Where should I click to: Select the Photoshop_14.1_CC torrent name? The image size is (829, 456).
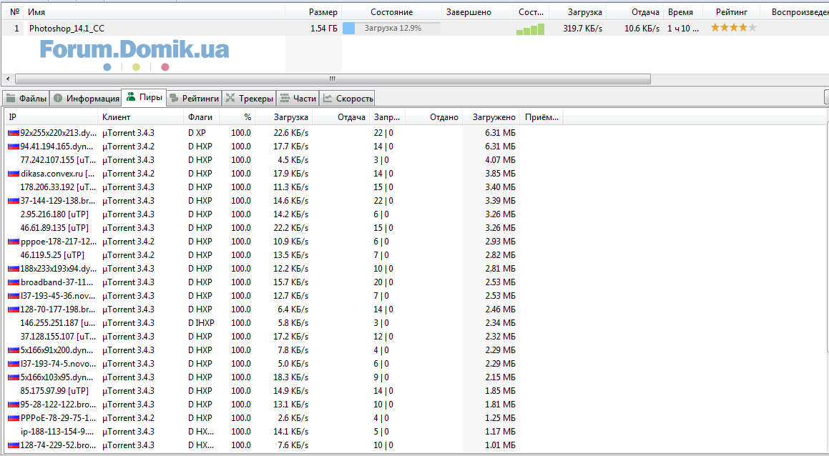coord(67,29)
